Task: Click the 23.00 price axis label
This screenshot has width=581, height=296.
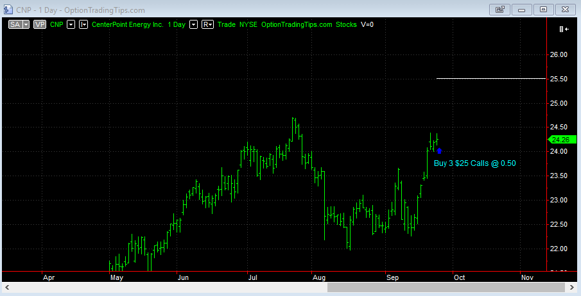Action: click(x=559, y=200)
